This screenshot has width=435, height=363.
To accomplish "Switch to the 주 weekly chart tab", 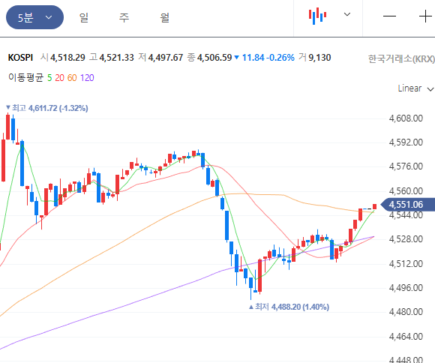I will (124, 18).
